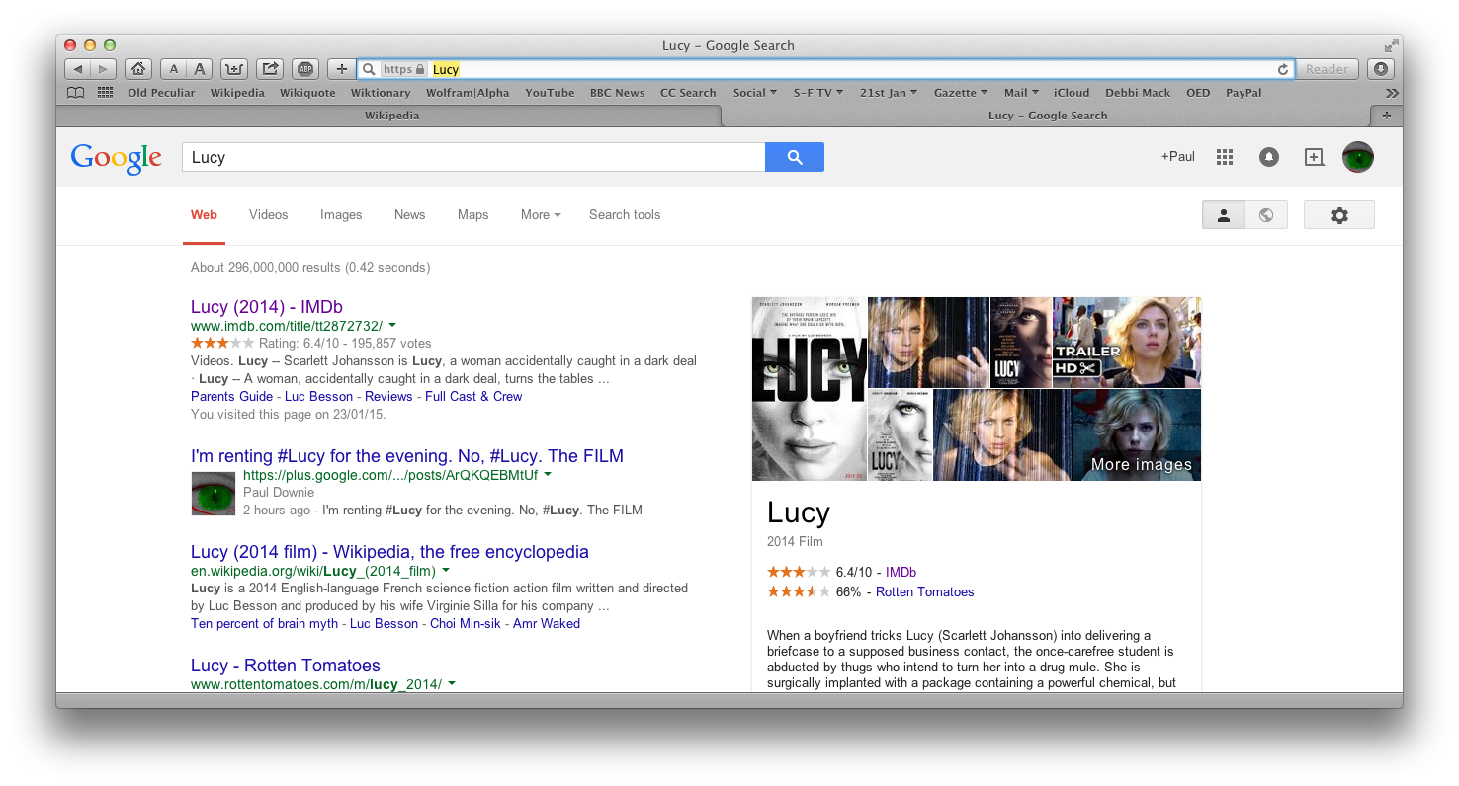This screenshot has width=1459, height=786.
Task: Expand arrow next to the IMDb result URL
Action: click(392, 325)
